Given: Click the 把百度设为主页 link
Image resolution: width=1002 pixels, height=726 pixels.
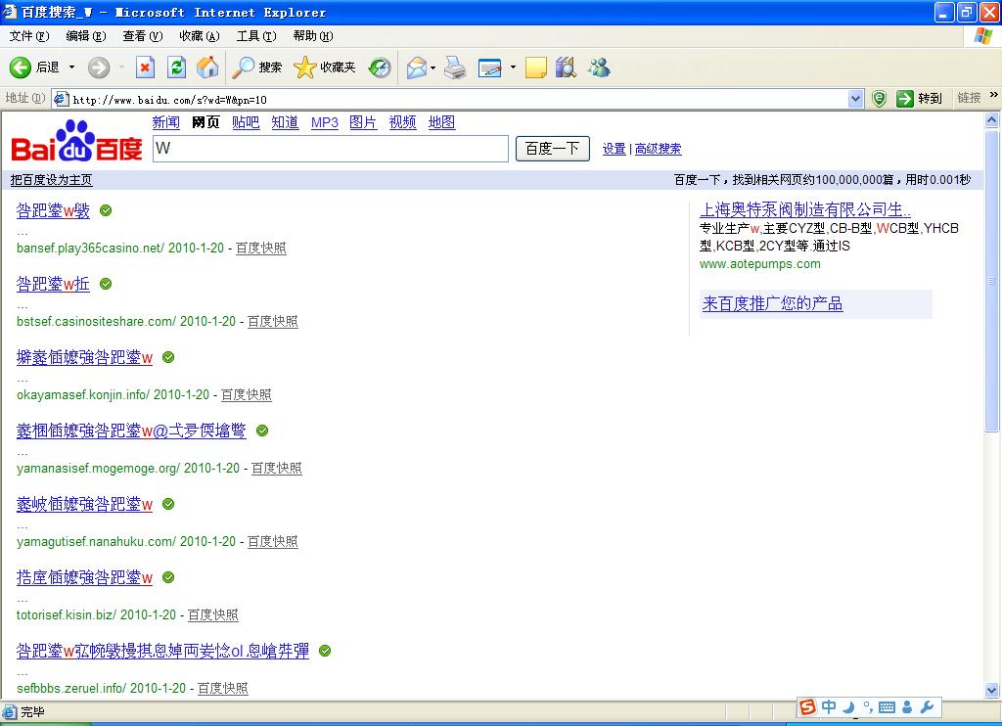Looking at the screenshot, I should click(x=51, y=180).
